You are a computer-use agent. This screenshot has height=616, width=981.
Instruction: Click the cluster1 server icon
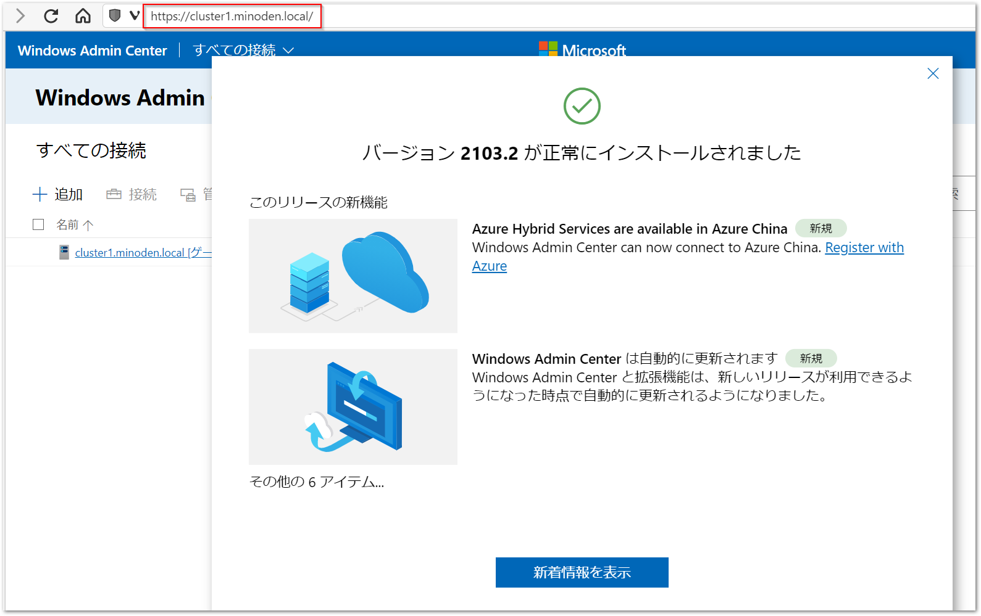click(x=64, y=252)
